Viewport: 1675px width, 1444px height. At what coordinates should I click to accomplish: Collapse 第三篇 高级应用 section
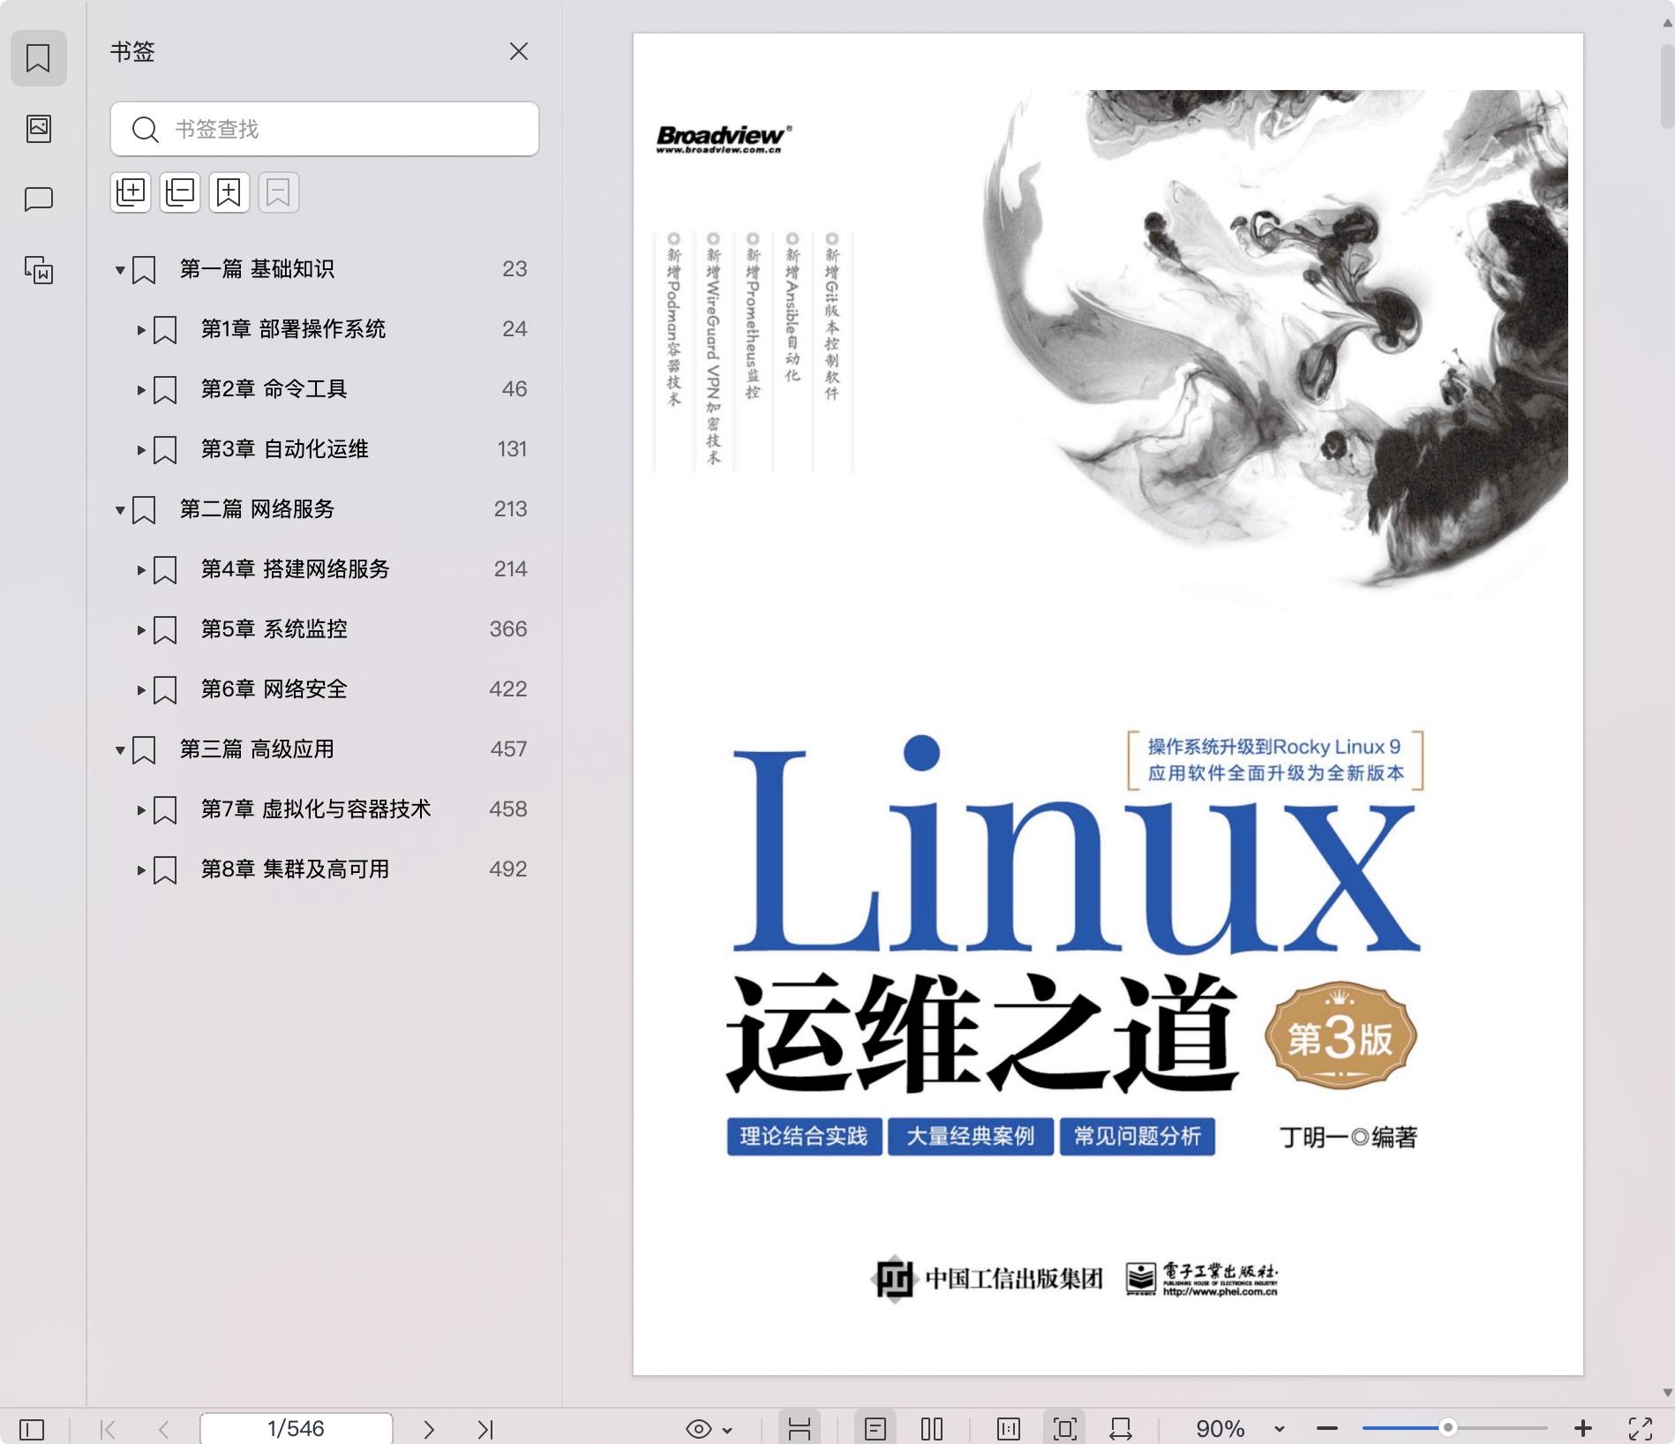(120, 749)
